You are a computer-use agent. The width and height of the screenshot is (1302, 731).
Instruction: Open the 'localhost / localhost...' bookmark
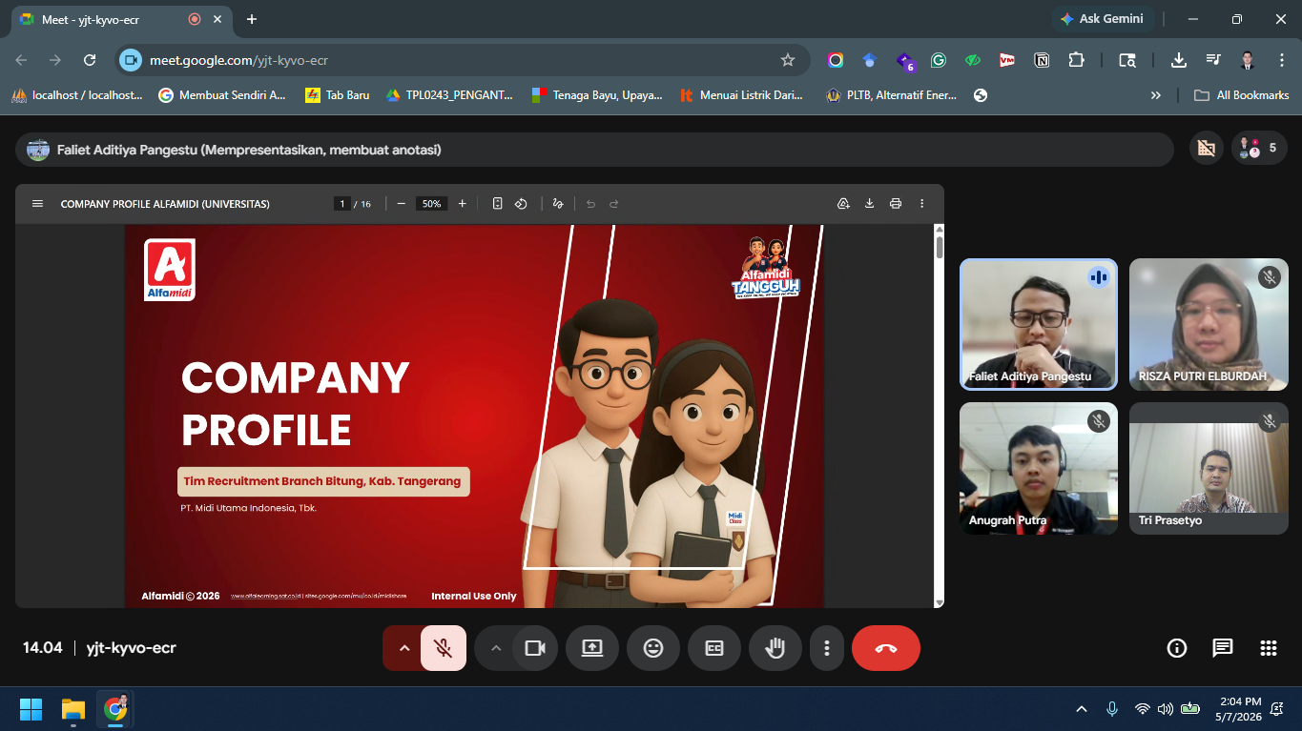tap(77, 95)
